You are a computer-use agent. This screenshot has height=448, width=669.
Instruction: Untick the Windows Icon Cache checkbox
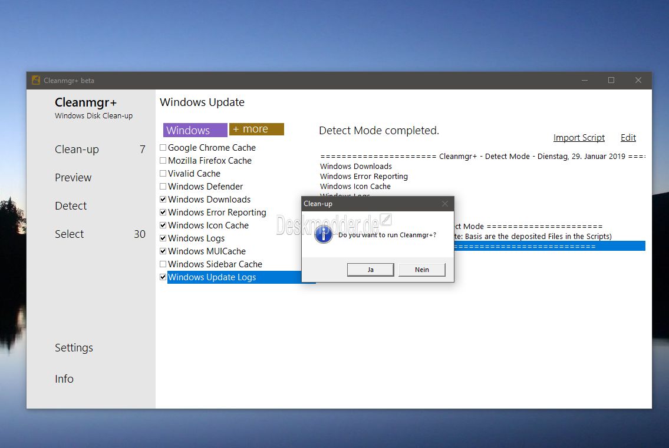click(x=163, y=225)
